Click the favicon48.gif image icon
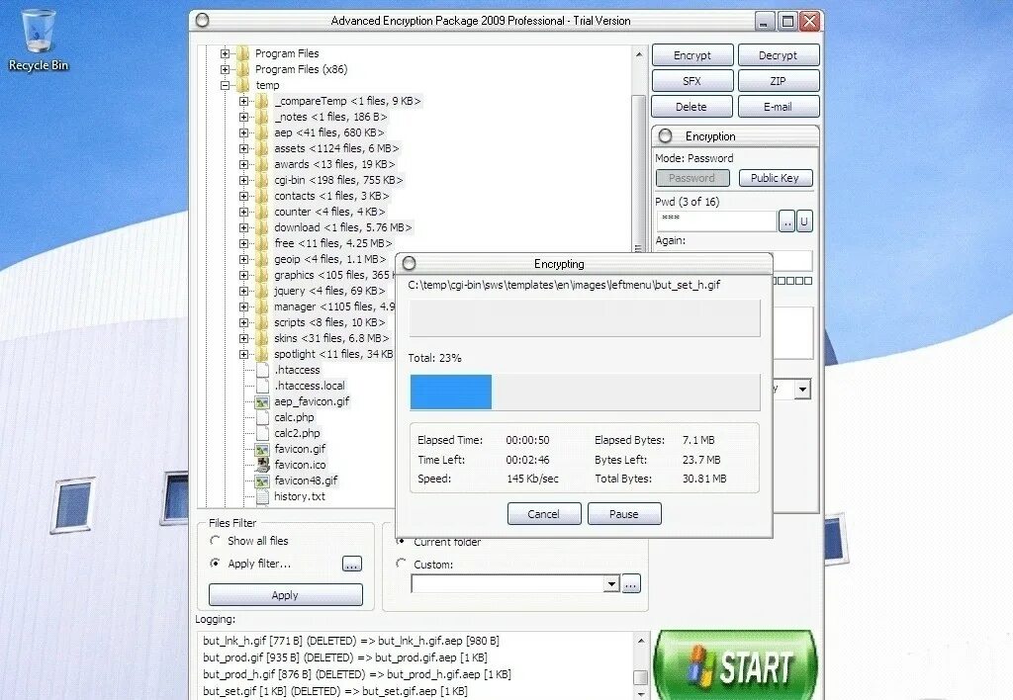The height and width of the screenshot is (700, 1013). coord(262,481)
